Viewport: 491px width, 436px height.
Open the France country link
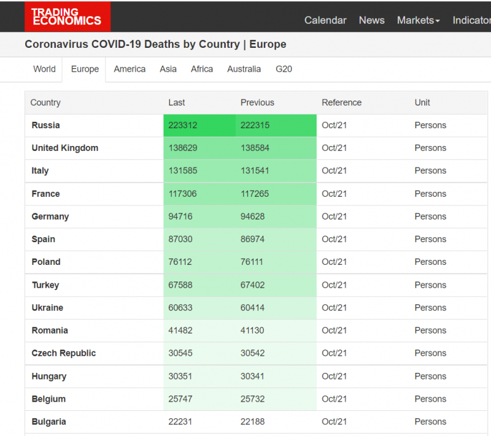point(45,194)
